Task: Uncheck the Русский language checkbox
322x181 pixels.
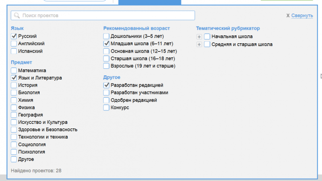Action: pos(14,36)
